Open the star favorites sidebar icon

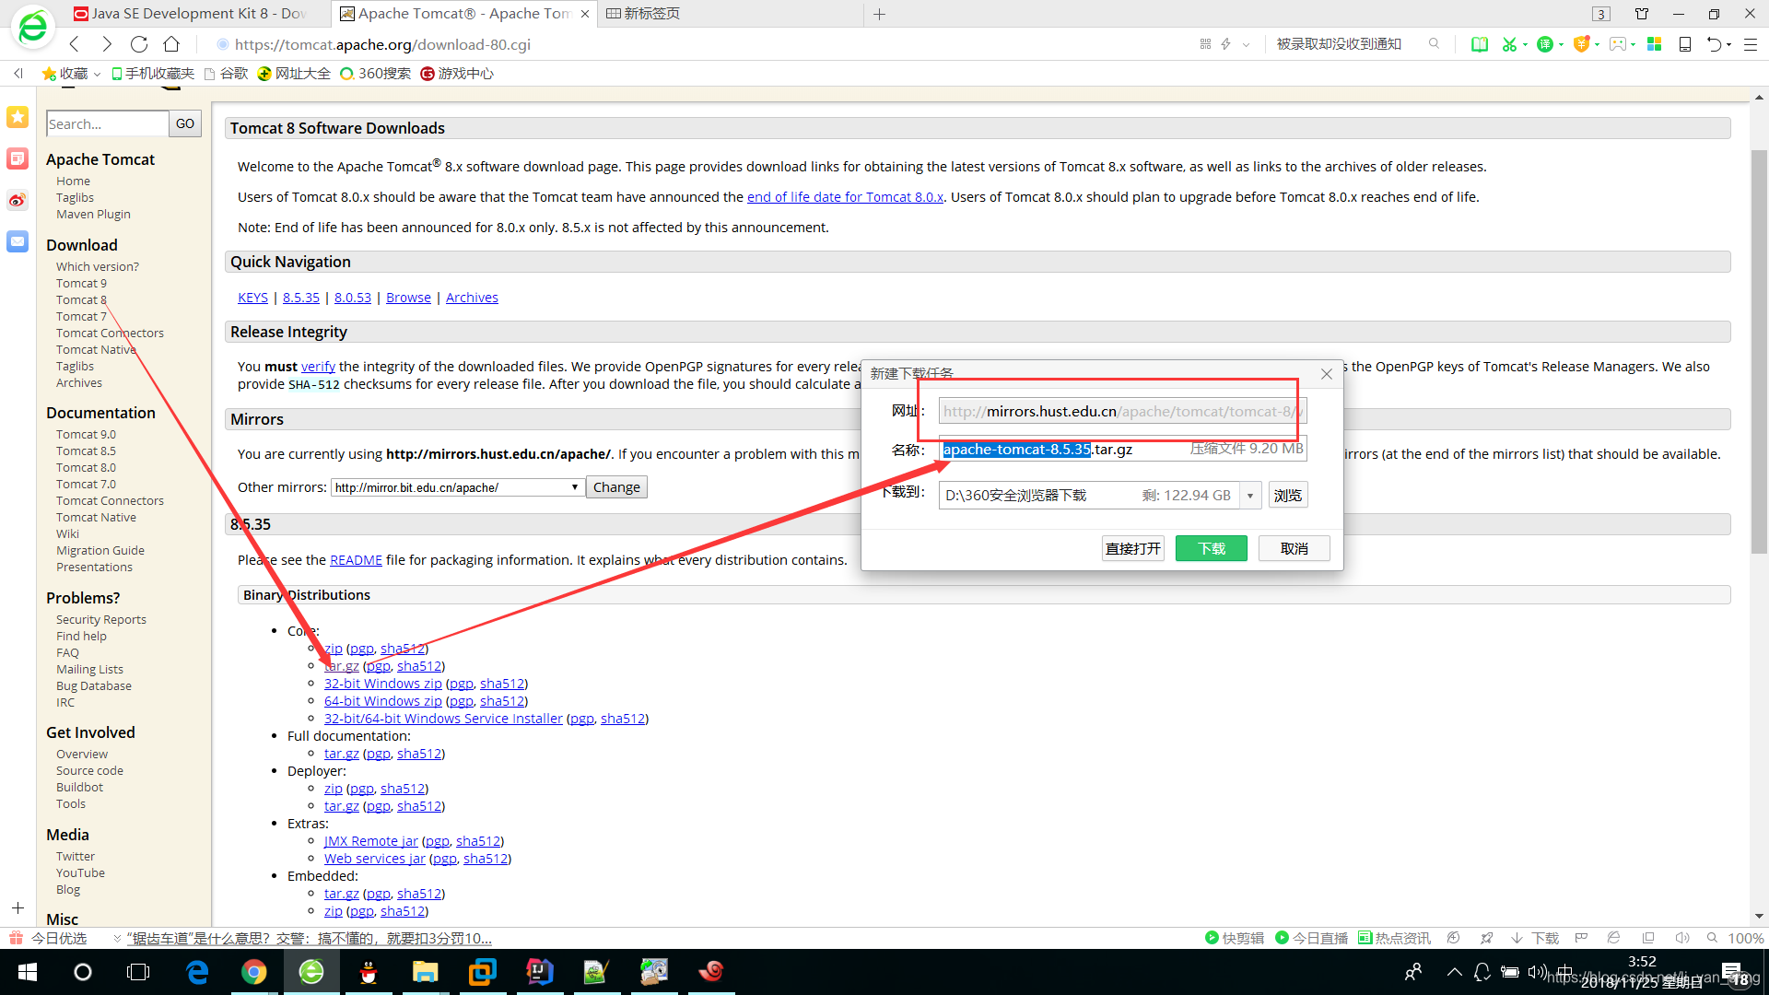click(18, 117)
